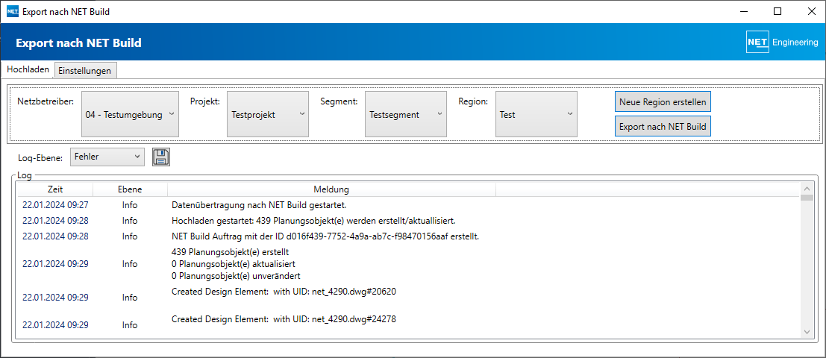
Task: Minimize the Export nach NET Build window
Action: [744, 11]
